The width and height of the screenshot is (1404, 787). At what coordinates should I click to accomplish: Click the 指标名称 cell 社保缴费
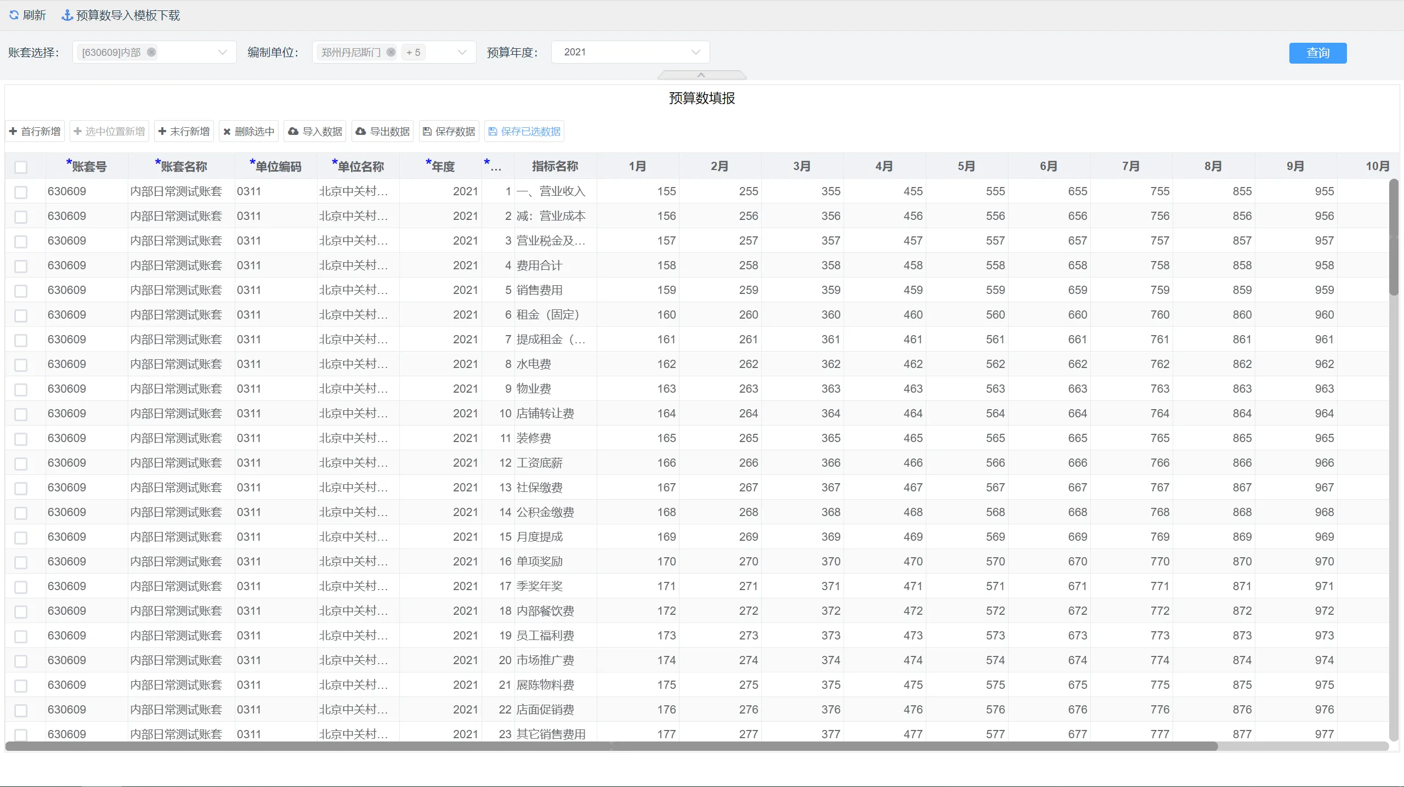click(x=556, y=488)
